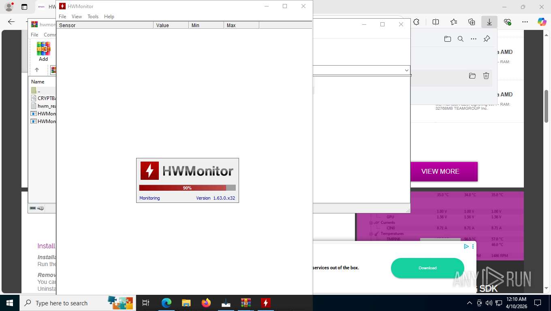The height and width of the screenshot is (311, 551).
Task: Click the 90% loading progress bar
Action: (x=187, y=188)
